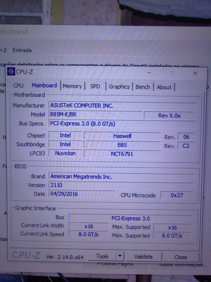Viewport: 211px width, 282px height.
Task: Click the Current Link Speed 8.0 GT/s value
Action: click(x=88, y=234)
